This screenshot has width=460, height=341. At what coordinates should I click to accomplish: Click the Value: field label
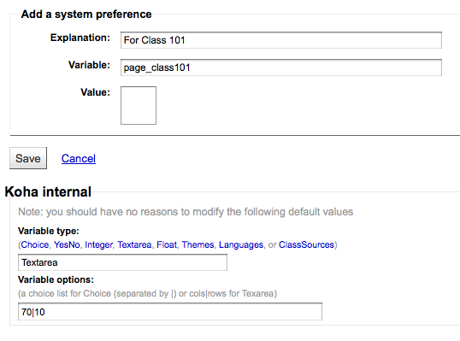click(96, 92)
